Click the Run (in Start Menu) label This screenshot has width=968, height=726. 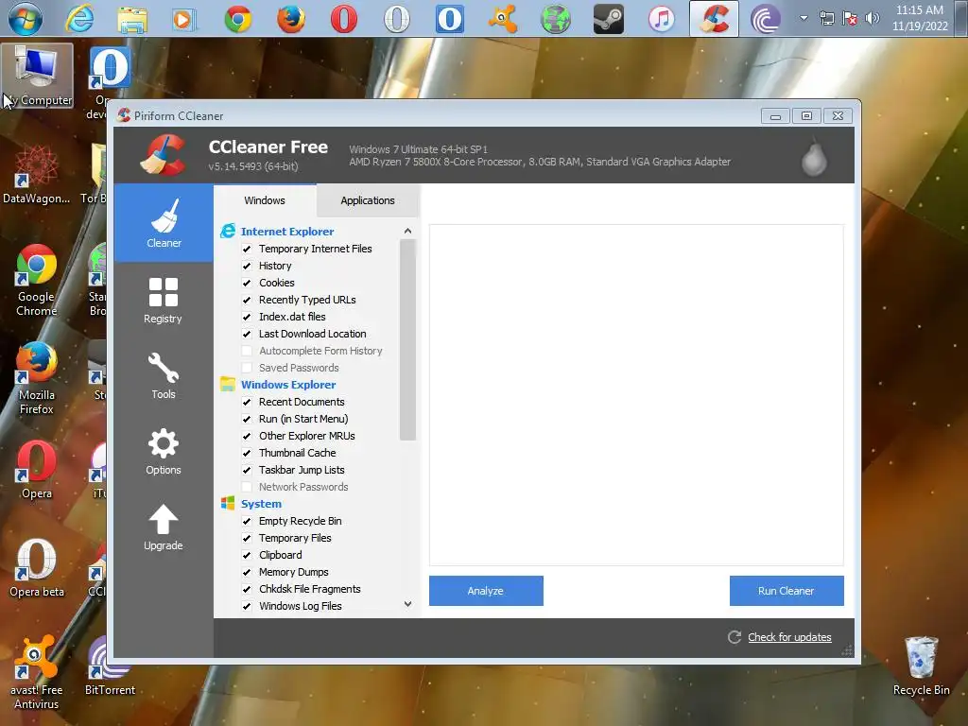(x=303, y=419)
